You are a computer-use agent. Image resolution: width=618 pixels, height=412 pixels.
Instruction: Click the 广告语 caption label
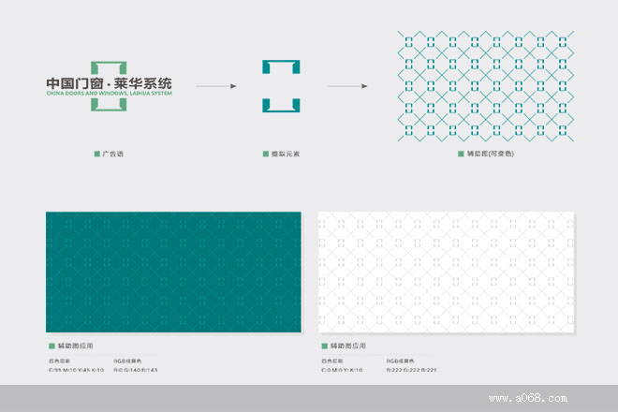coord(112,154)
